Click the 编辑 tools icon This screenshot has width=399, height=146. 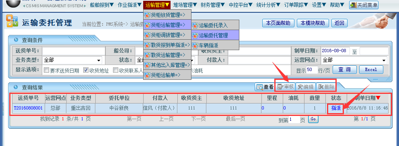tap(300, 87)
